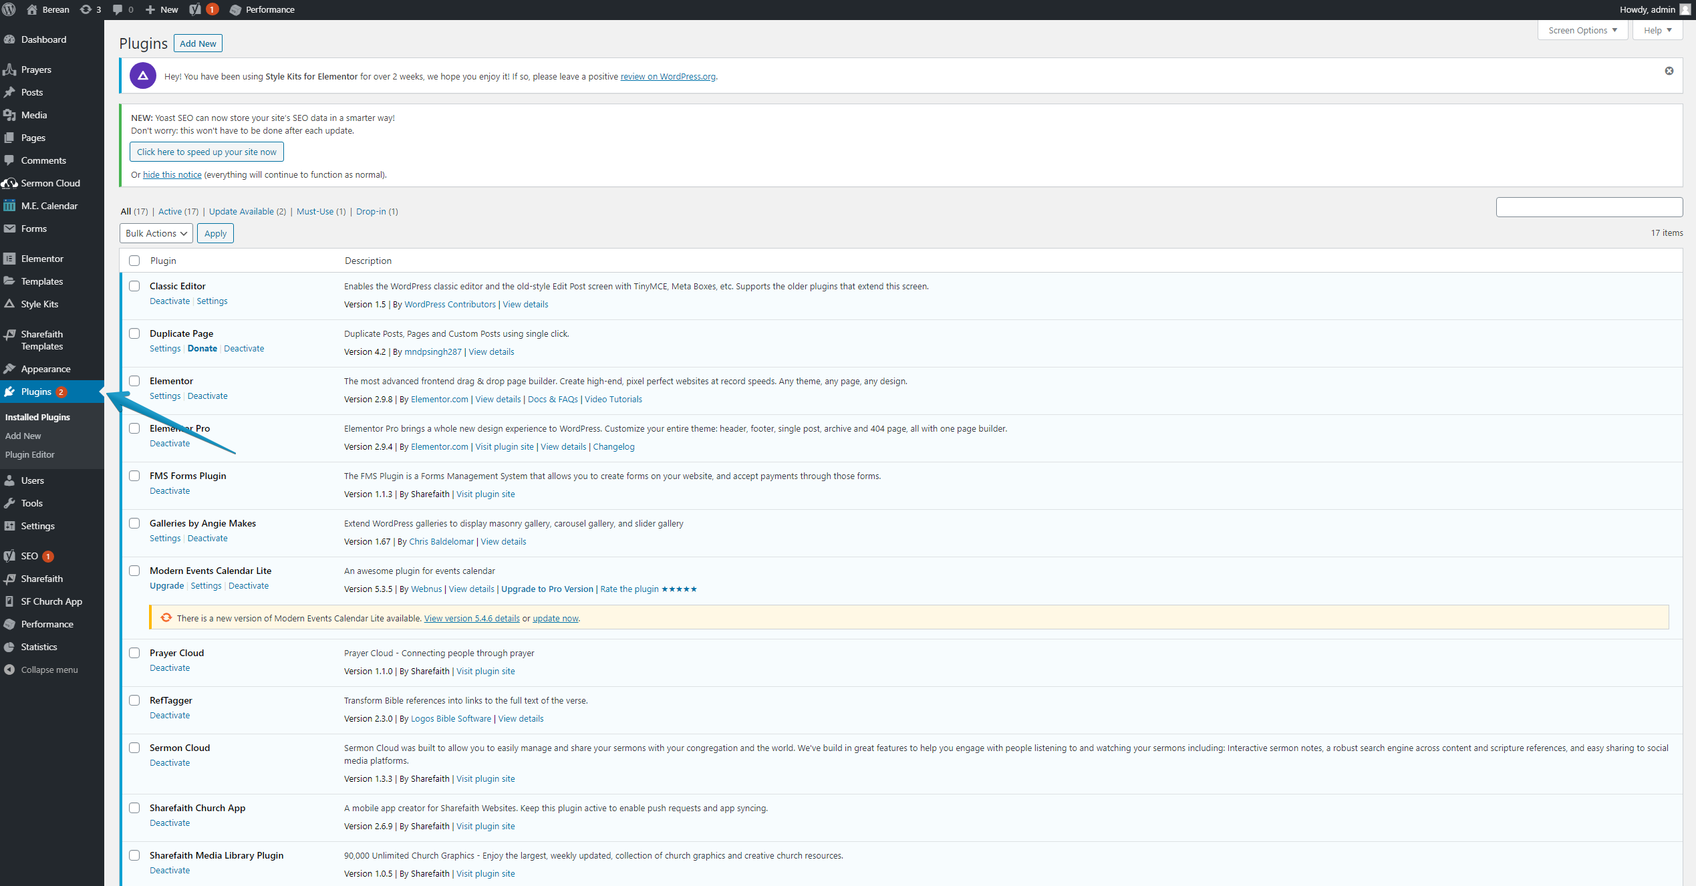Open the updates icon showing 3
The height and width of the screenshot is (886, 1696).
(x=90, y=9)
